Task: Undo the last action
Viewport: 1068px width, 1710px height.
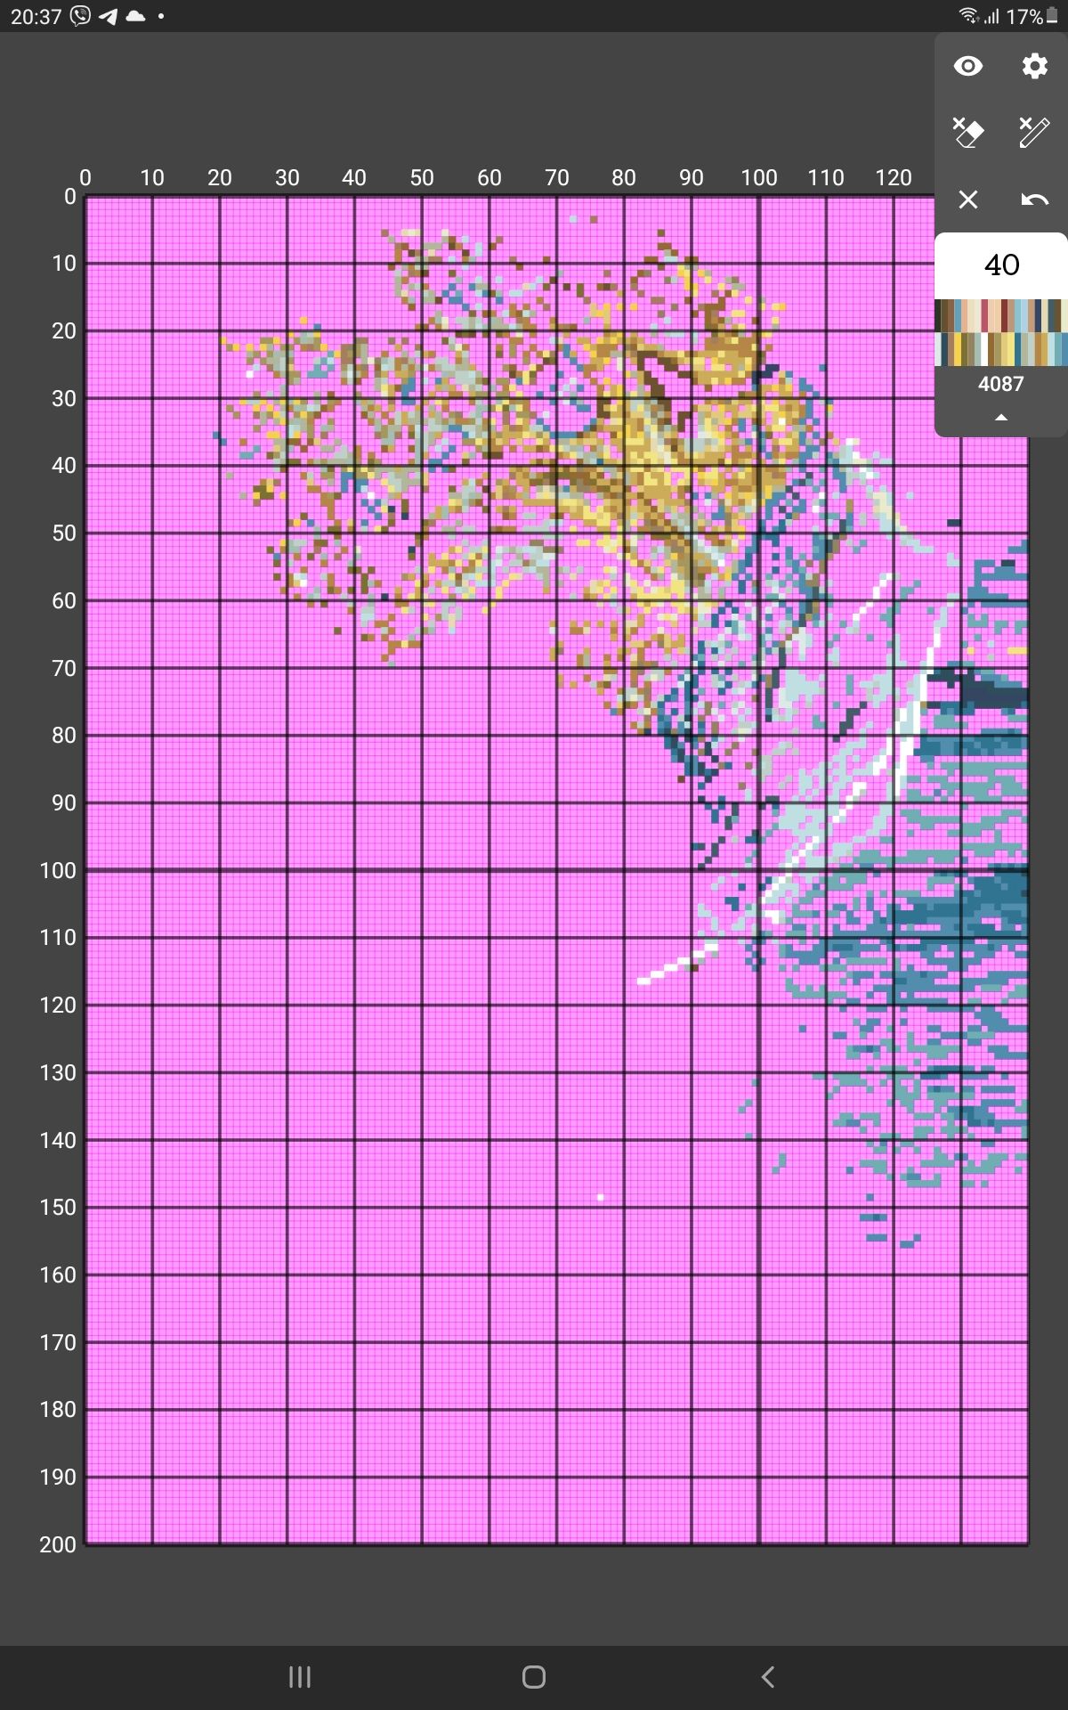Action: coord(1034,199)
